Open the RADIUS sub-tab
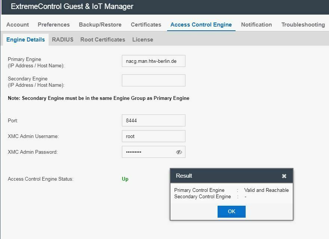The width and height of the screenshot is (329, 239). [x=62, y=40]
